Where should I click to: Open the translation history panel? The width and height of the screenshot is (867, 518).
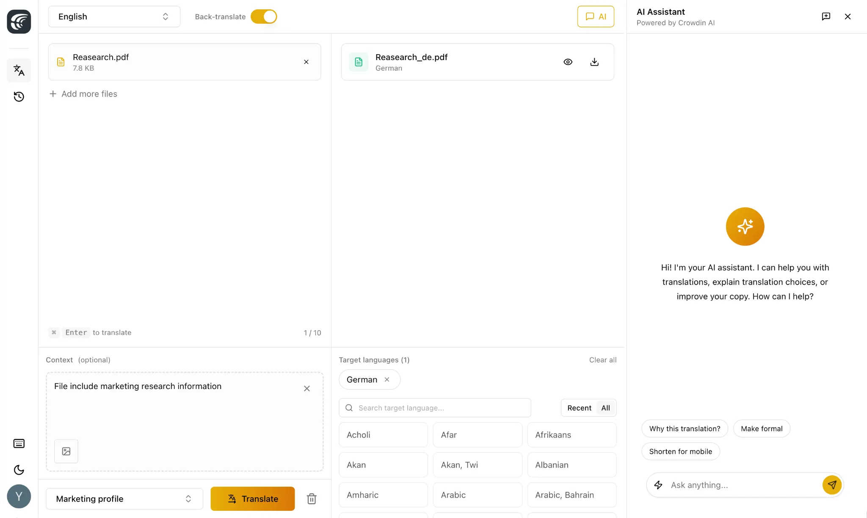click(19, 96)
